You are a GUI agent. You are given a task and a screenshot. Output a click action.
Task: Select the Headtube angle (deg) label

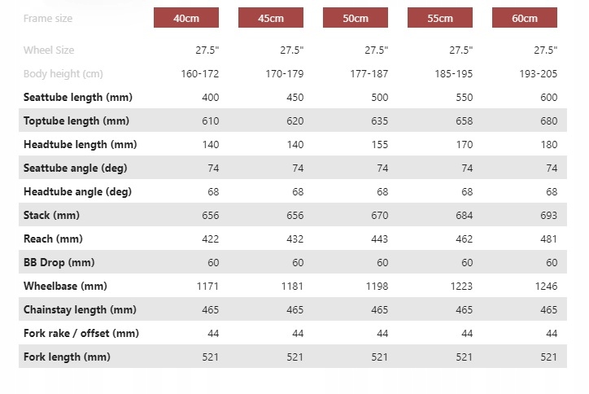point(77,192)
